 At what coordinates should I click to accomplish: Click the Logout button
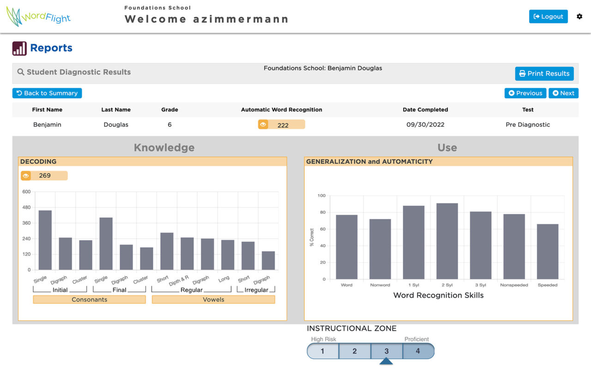549,17
